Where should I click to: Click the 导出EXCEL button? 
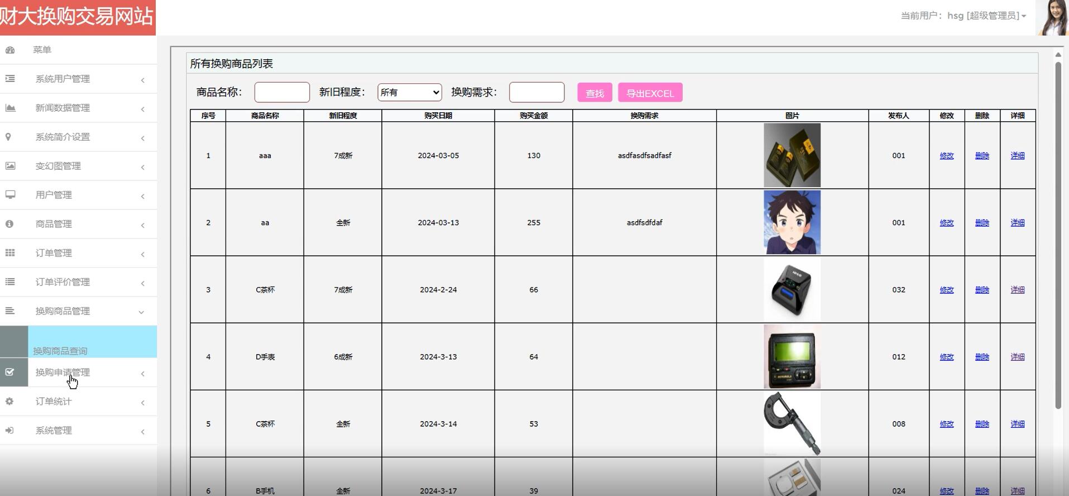tap(650, 93)
